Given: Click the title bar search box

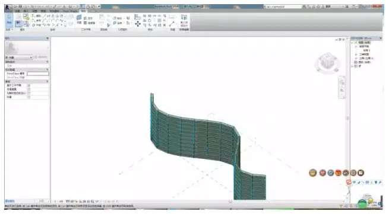Looking at the screenshot, I should pyautogui.click(x=283, y=7).
